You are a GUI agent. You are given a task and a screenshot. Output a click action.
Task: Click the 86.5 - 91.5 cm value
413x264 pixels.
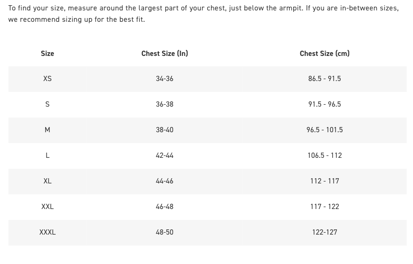(x=325, y=79)
